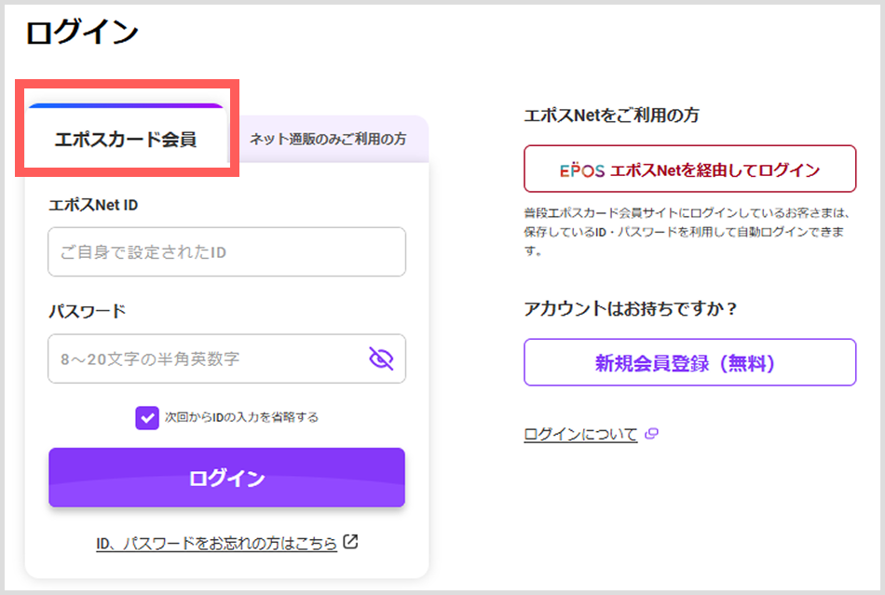Click the アカウントはお持ちですか？ heading
The height and width of the screenshot is (595, 885).
click(x=631, y=309)
